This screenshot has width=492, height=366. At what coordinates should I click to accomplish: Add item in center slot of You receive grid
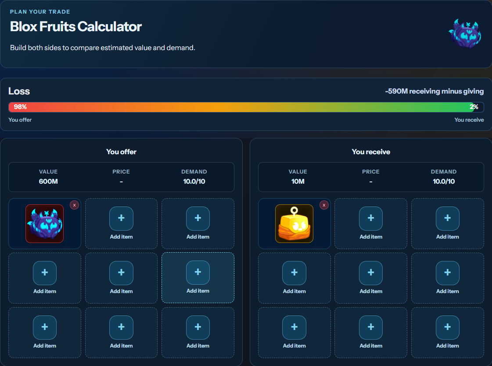371,278
